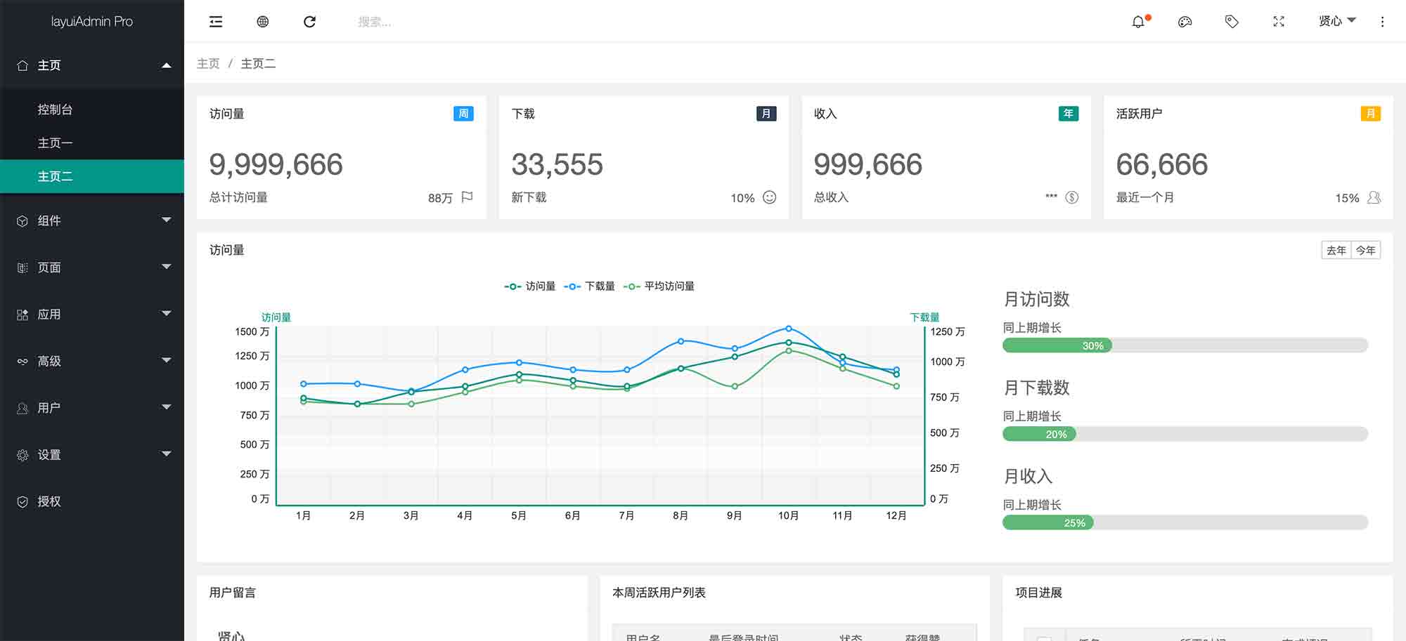This screenshot has height=641, width=1406.
Task: Collapse the 主页 sidebar menu arrow
Action: (x=167, y=65)
